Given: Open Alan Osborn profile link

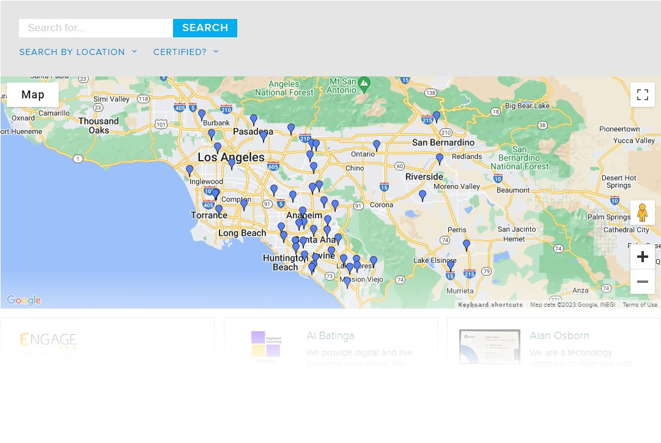Looking at the screenshot, I should coord(559,336).
